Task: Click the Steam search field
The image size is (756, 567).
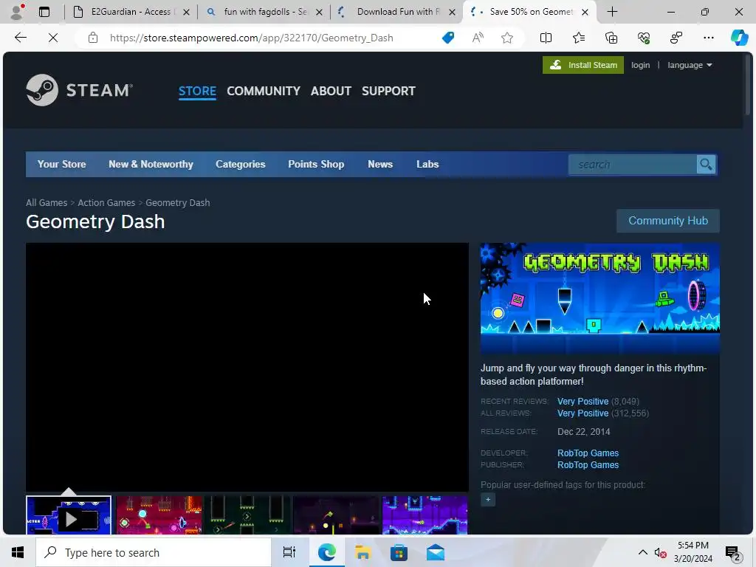Action: [x=633, y=165]
